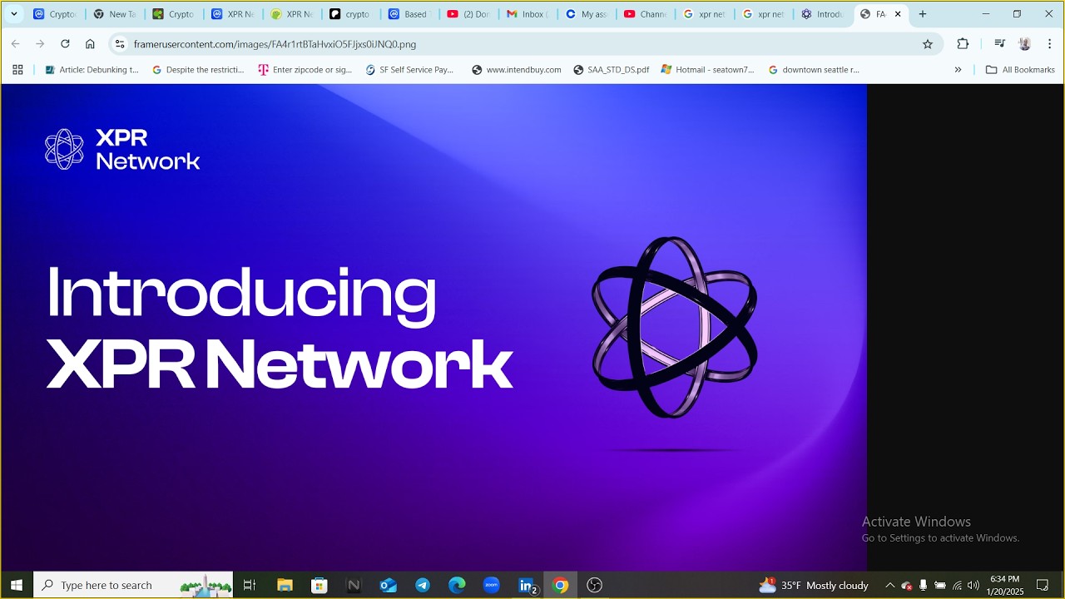Show hidden system tray icons chevron
The width and height of the screenshot is (1065, 599).
point(889,585)
